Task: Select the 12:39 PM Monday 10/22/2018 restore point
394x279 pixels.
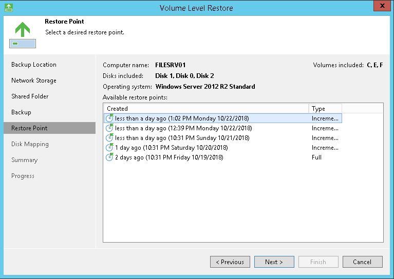Action: pos(223,128)
